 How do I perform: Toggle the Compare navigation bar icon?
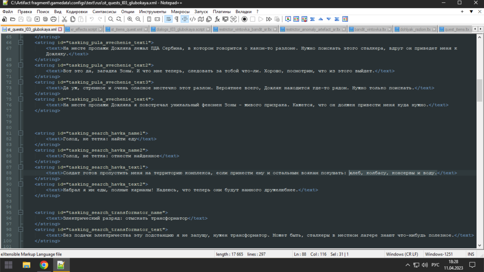point(345,19)
